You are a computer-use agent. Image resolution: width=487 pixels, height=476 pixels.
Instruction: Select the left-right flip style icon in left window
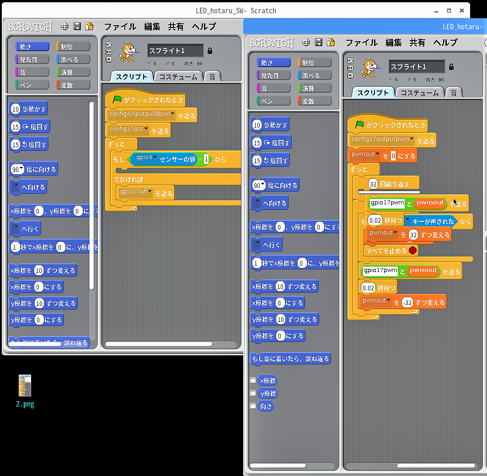(109, 52)
